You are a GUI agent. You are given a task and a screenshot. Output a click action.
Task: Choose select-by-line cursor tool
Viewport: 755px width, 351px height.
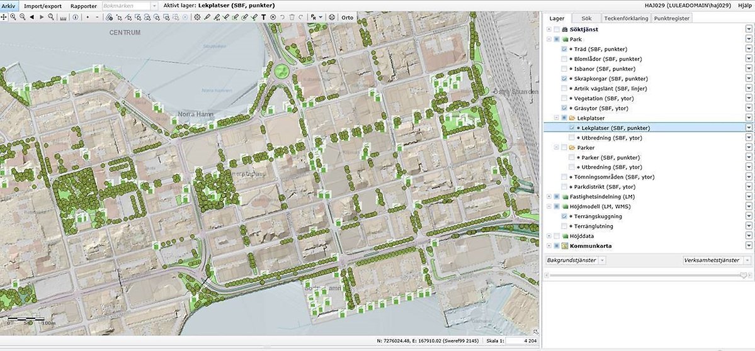click(x=128, y=18)
